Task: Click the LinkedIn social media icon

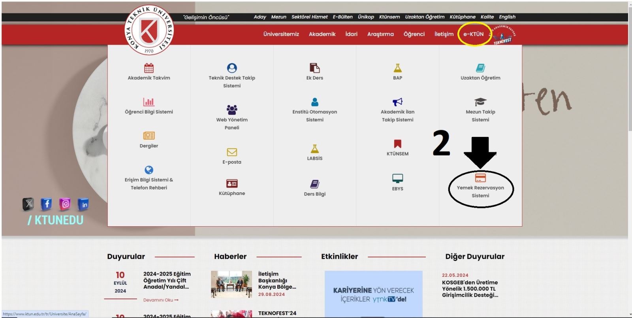Action: tap(84, 204)
